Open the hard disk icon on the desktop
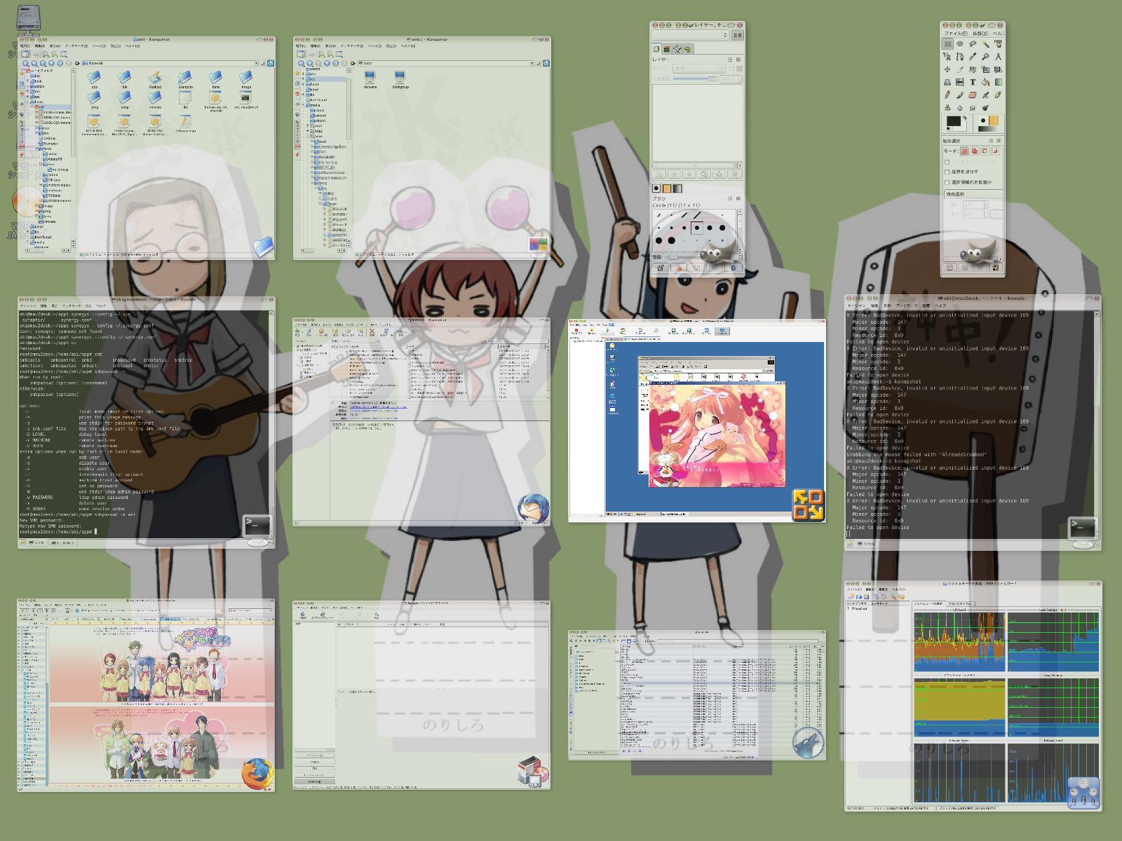The width and height of the screenshot is (1122, 841). tap(28, 20)
